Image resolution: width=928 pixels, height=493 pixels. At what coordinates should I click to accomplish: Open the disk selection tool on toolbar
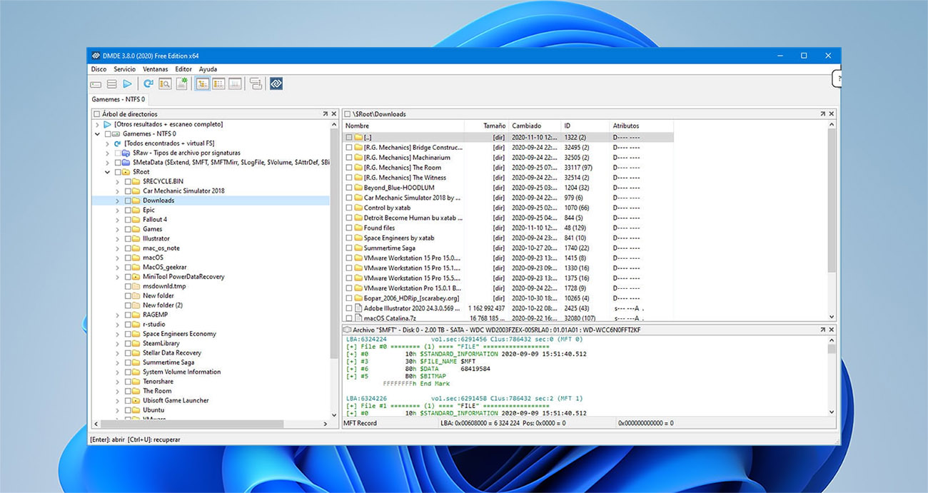(x=96, y=83)
